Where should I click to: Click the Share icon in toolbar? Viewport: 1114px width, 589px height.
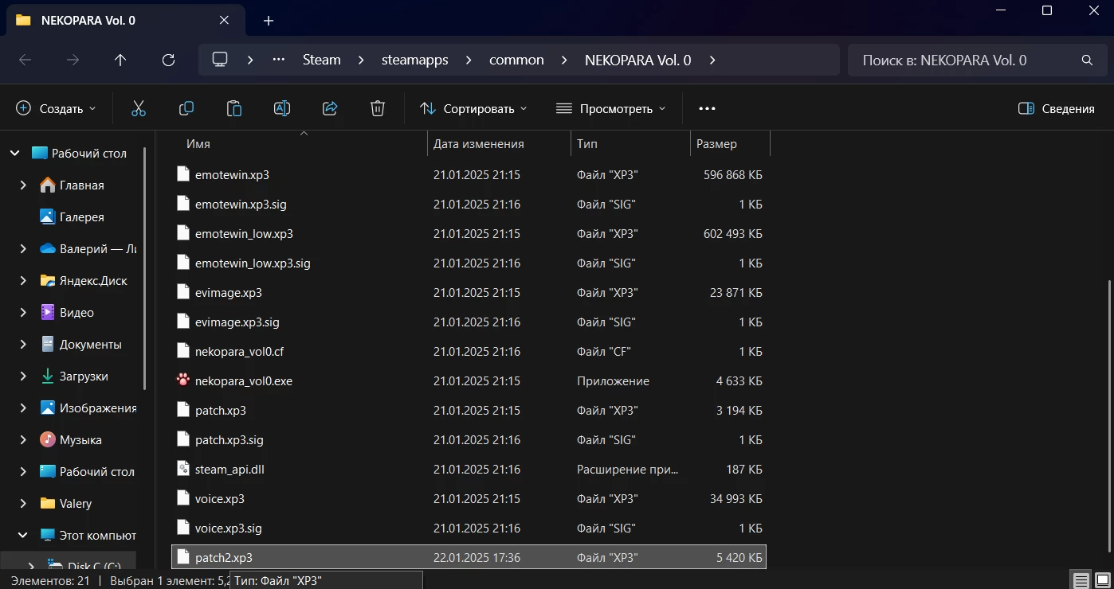(x=330, y=108)
